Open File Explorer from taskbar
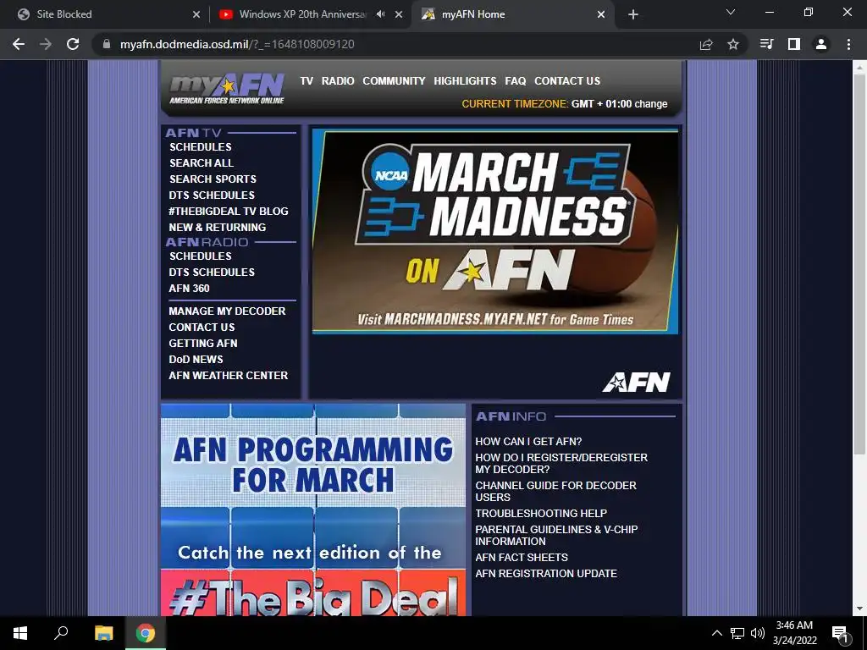This screenshot has height=650, width=867. pos(103,633)
